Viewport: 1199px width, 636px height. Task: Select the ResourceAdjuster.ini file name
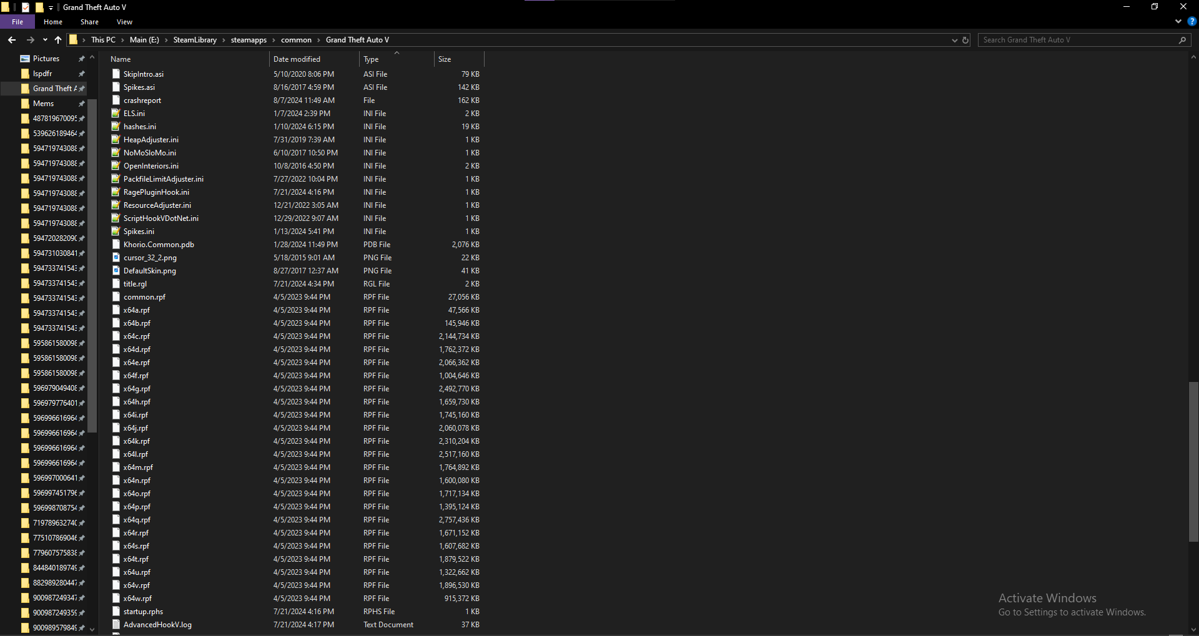[x=157, y=205]
